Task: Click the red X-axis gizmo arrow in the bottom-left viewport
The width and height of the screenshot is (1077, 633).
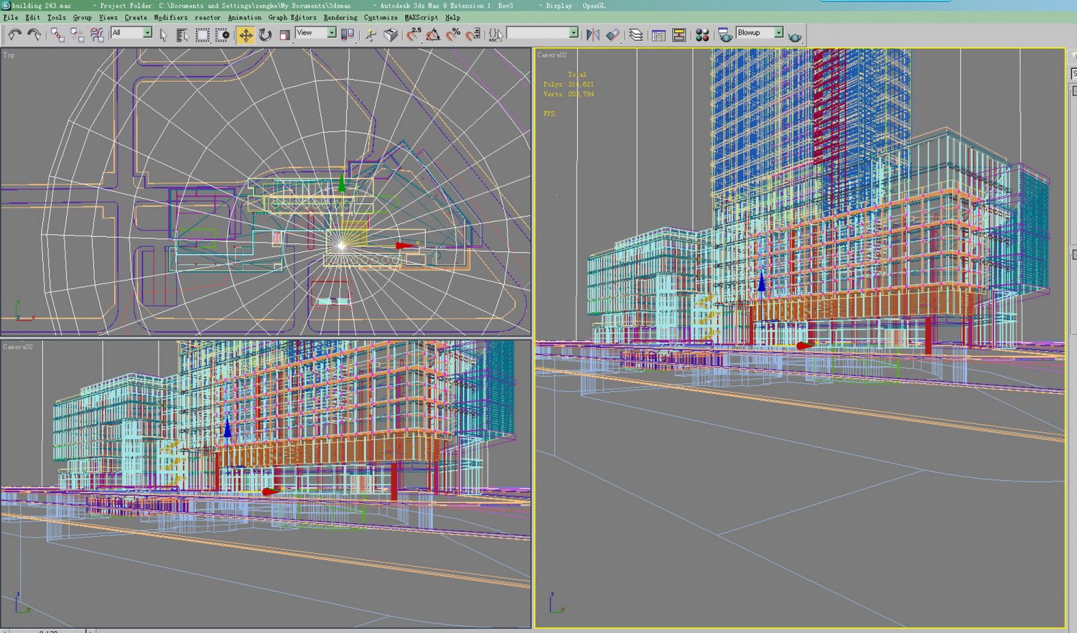Action: (x=270, y=492)
